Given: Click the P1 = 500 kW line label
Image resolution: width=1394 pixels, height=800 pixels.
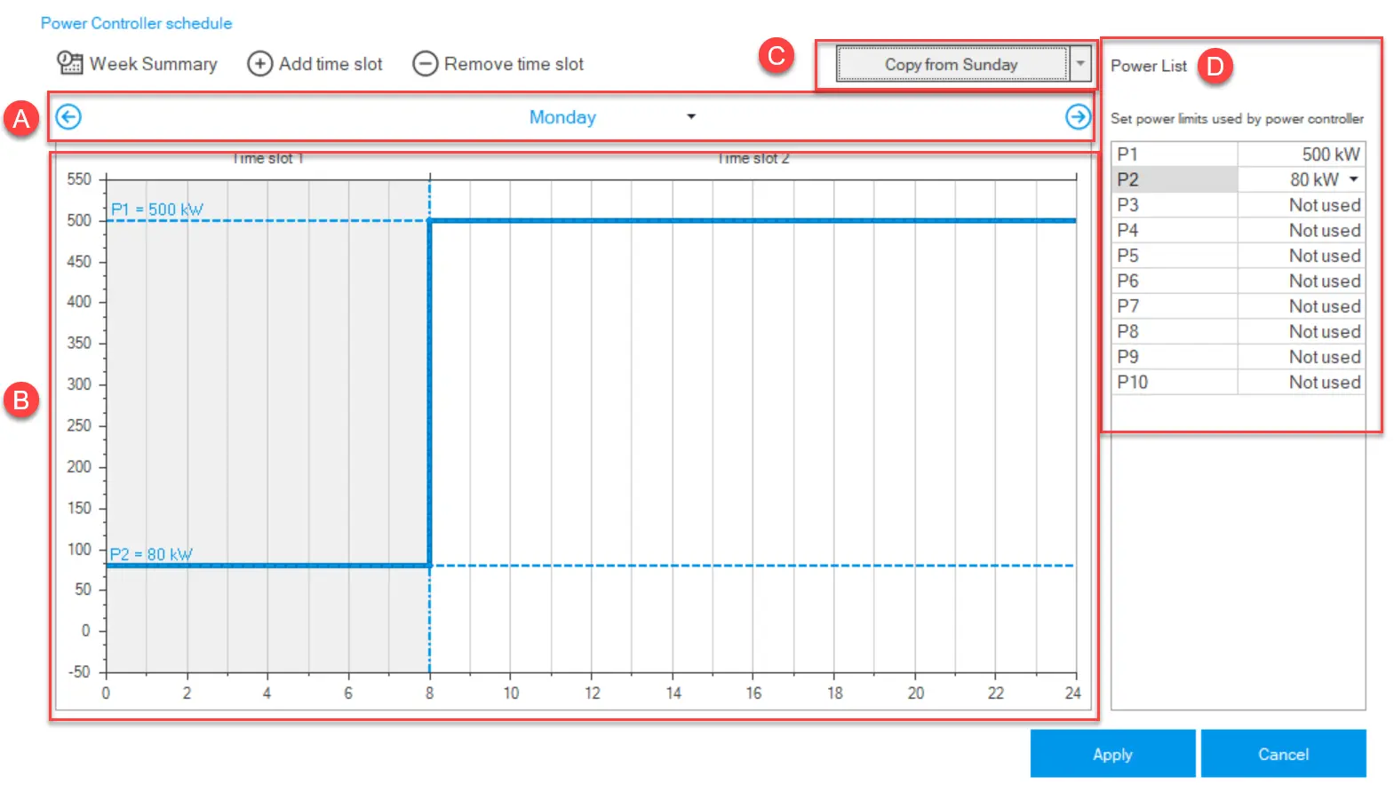Looking at the screenshot, I should point(156,210).
